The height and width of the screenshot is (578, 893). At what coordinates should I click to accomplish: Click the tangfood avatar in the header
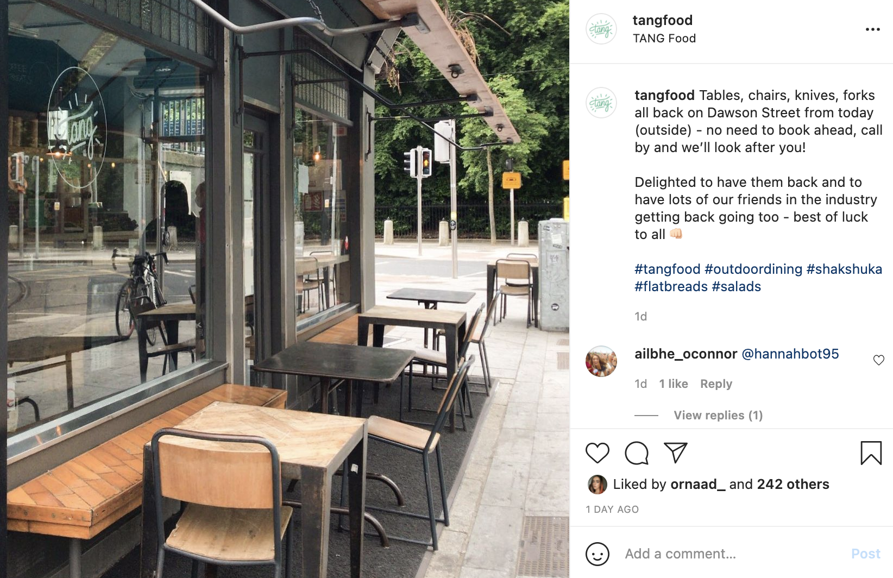pos(601,29)
